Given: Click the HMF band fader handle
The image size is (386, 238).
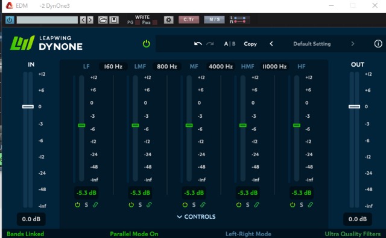Looking at the screenshot, I should point(242,126).
